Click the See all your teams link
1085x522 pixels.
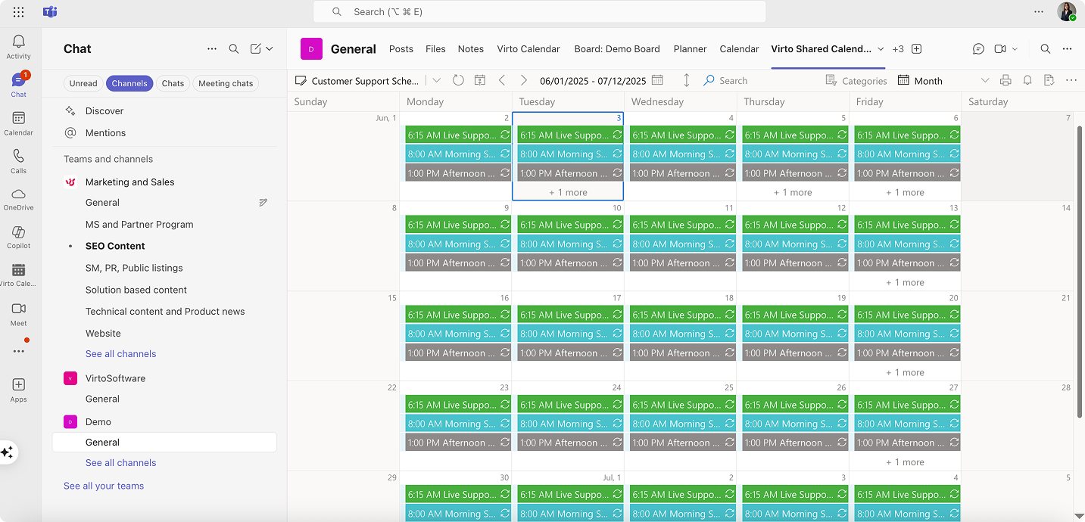point(103,486)
